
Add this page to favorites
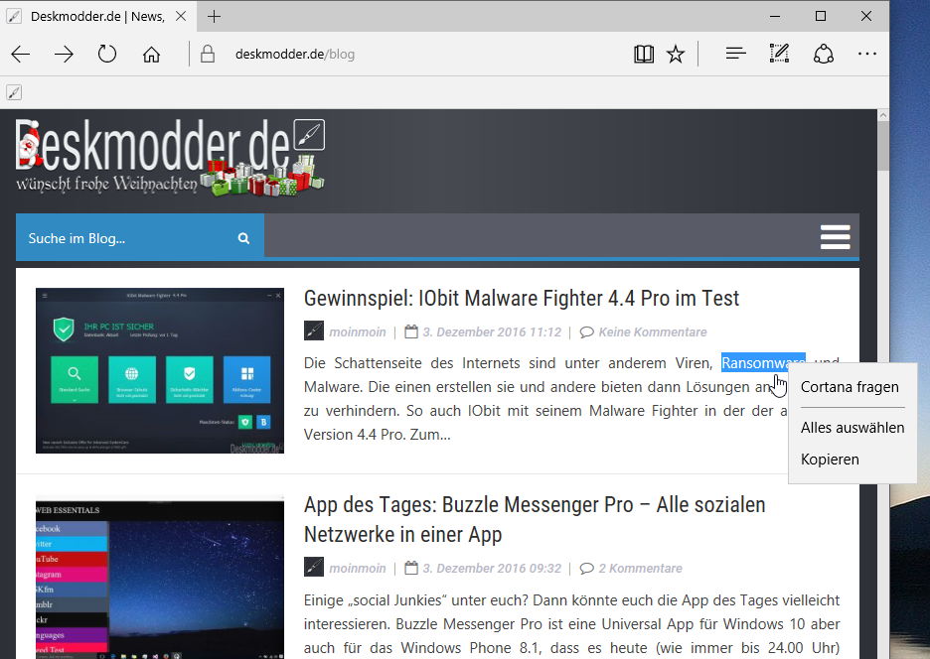coord(676,54)
